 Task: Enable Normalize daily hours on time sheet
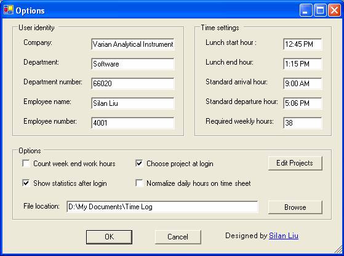pos(139,183)
